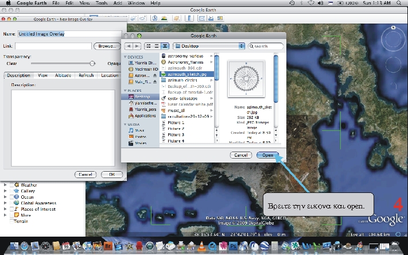408x255 pixels.
Task: Collapse the PLACES sidebar section
Action: tap(125, 91)
